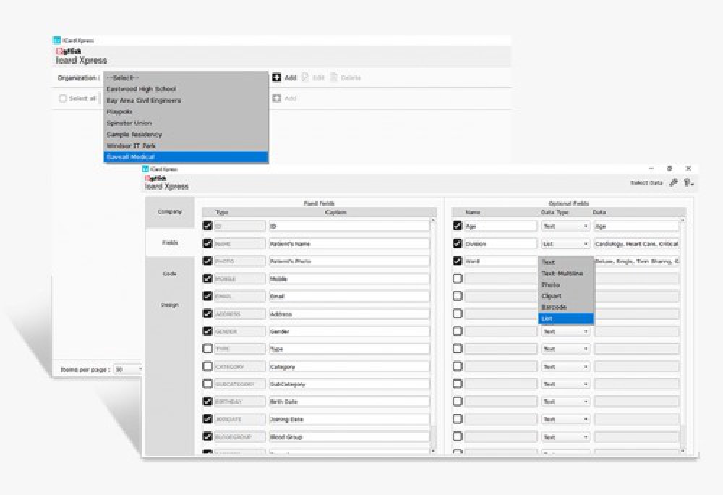723x495 pixels.
Task: Pick Text Multiline option in Data Type list
Action: (566, 273)
